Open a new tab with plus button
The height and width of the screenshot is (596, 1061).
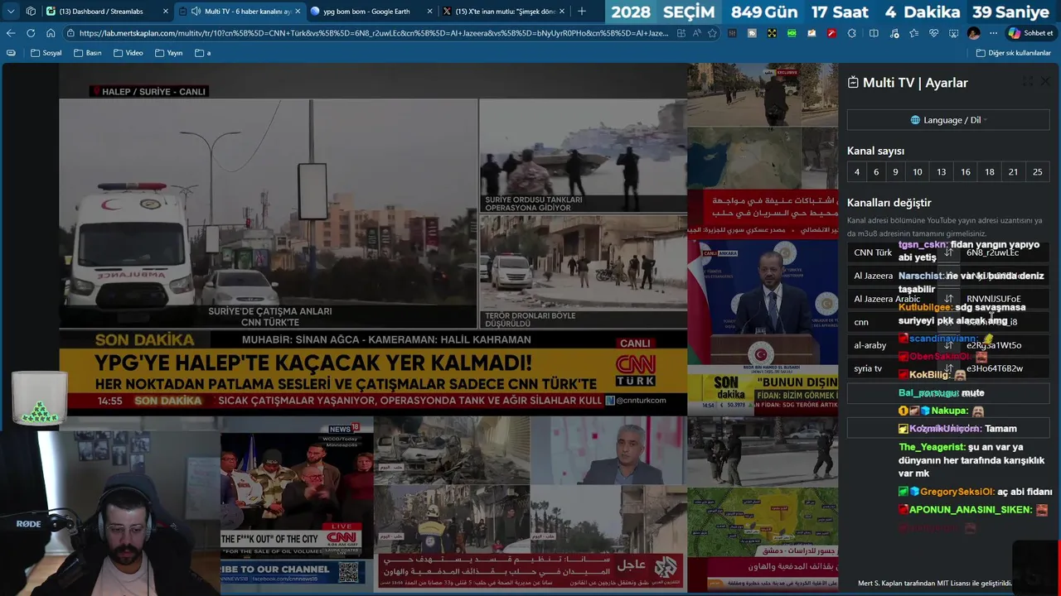click(581, 12)
